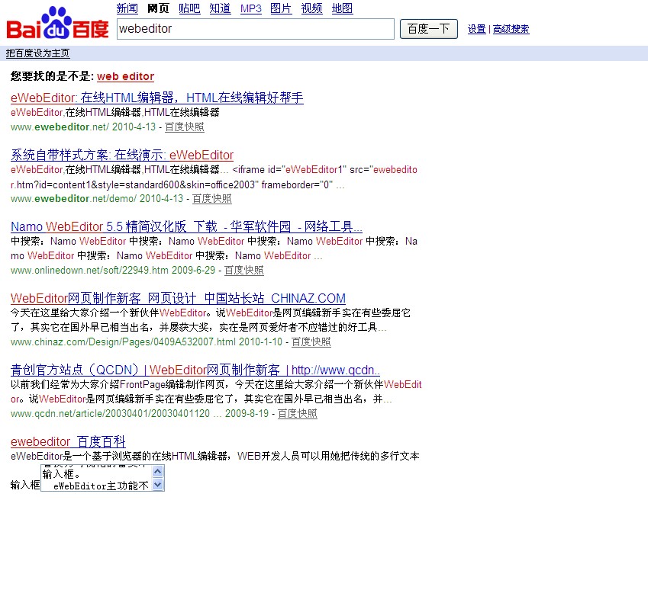This screenshot has width=648, height=606.
Task: Open the 视频 video tab
Action: coord(312,8)
